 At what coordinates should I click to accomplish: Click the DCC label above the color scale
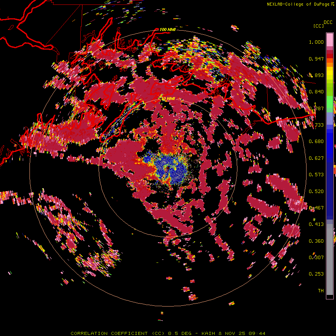point(328,22)
